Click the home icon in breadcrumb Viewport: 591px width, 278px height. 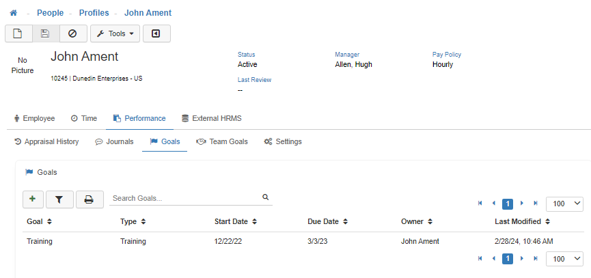pos(13,13)
